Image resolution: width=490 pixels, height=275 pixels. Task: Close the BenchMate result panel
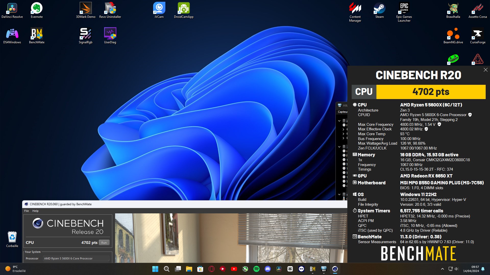[485, 70]
